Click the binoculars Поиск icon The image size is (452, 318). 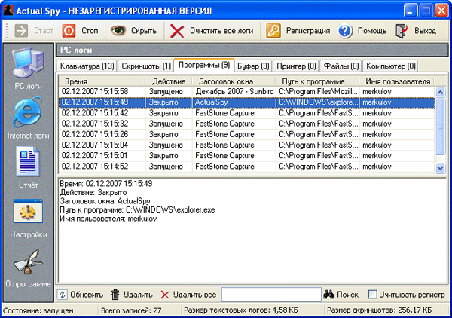pos(328,295)
